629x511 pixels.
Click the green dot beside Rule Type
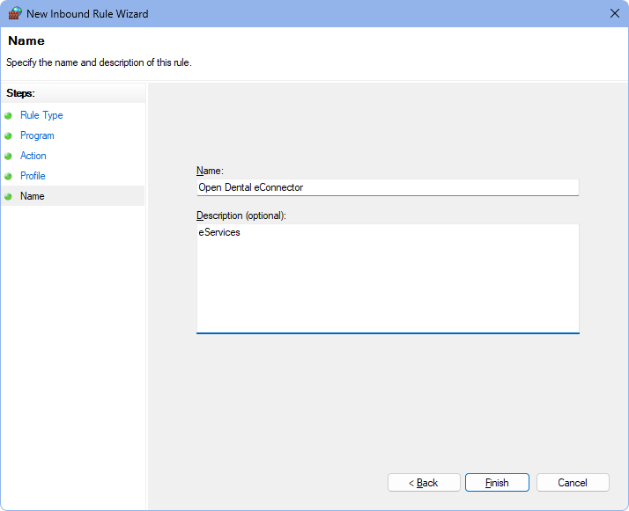[9, 115]
